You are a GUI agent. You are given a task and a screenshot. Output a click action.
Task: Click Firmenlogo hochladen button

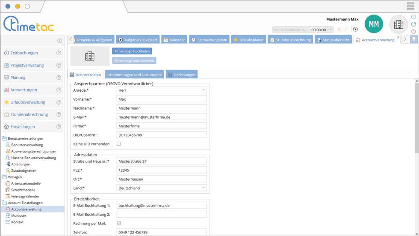[x=132, y=51]
